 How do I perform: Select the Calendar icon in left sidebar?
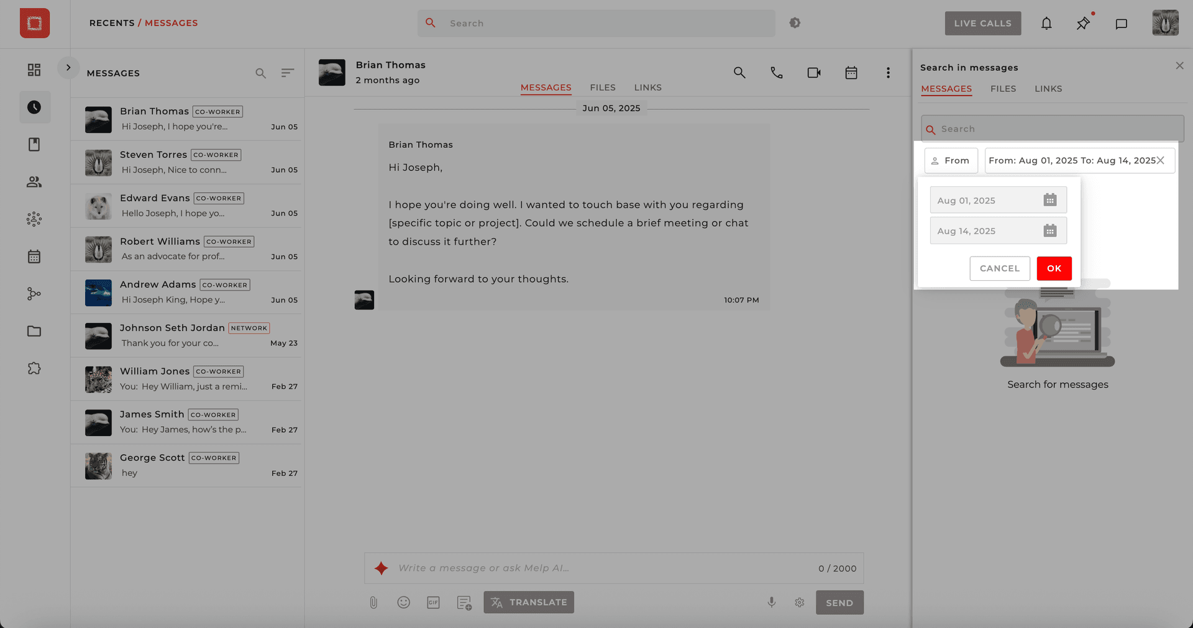(34, 256)
